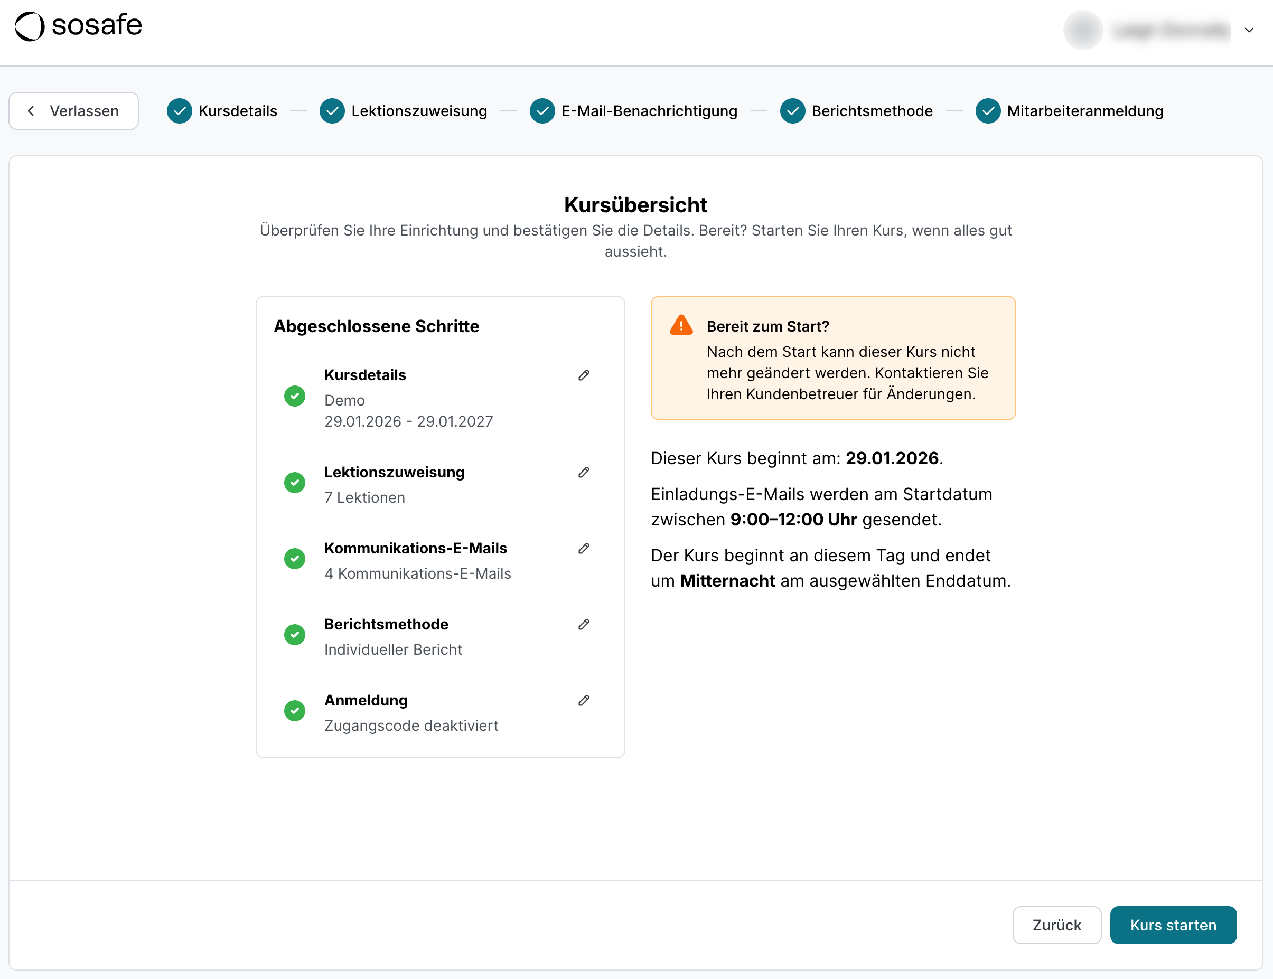Click the Zurück button
The image size is (1273, 979).
(x=1056, y=925)
